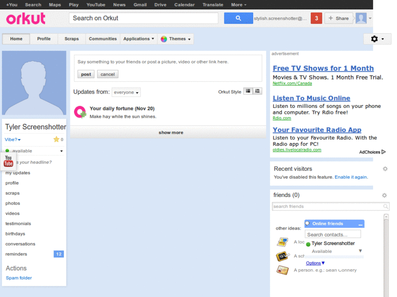Open the chat Available status dropdown
The width and height of the screenshot is (397, 297).
(360, 251)
